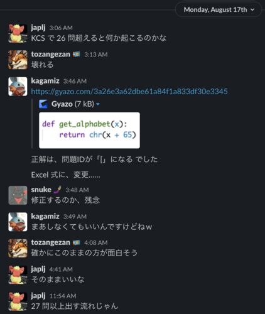Screen dimensions: 265x314
Task: Click kagamiz's avatar on the 3:49 AM message
Action: (x=18, y=222)
